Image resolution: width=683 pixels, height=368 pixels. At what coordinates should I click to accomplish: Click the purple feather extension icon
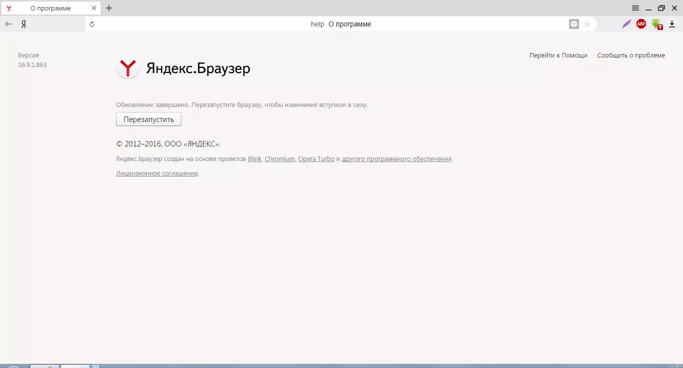[626, 24]
